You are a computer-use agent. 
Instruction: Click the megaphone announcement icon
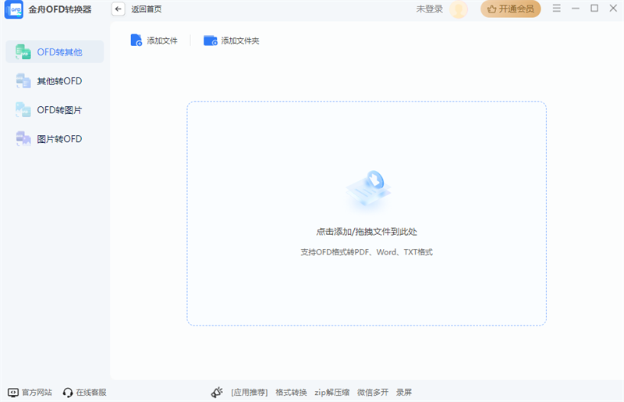click(x=217, y=393)
